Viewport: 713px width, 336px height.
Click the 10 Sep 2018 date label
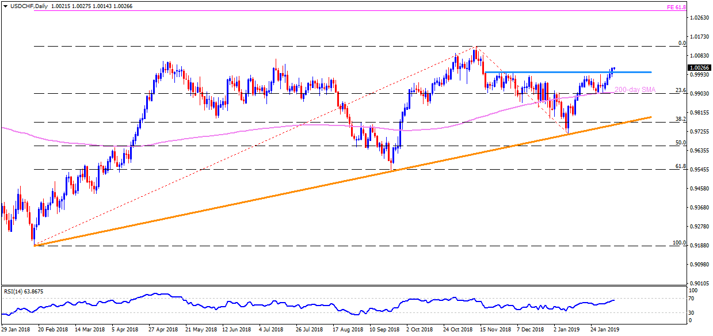click(384, 330)
